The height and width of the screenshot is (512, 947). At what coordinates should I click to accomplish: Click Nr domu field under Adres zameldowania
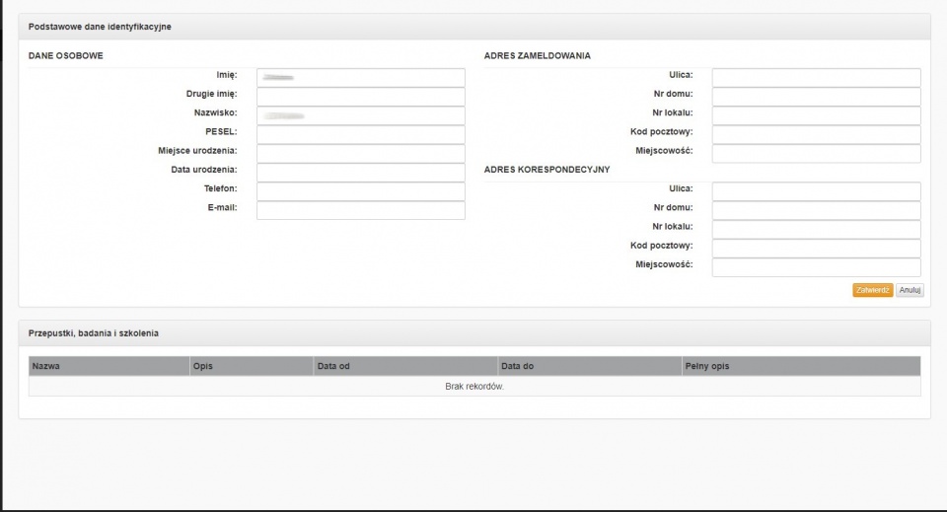click(x=817, y=97)
